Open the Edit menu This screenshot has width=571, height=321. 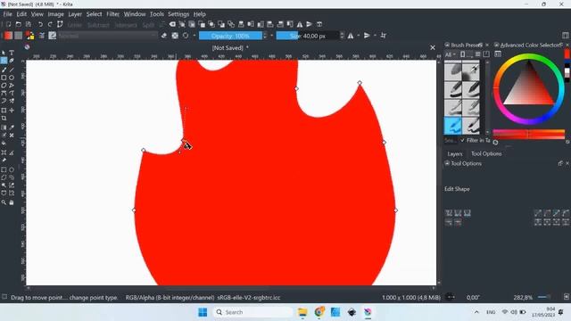pyautogui.click(x=21, y=14)
